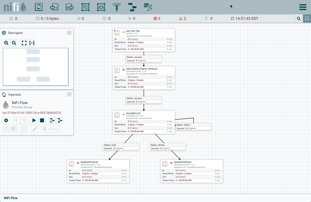
Task: Open the global hamburger menu
Action: coord(303,7)
